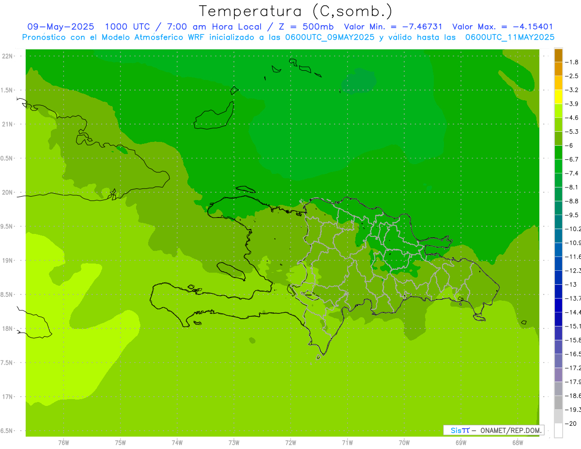This screenshot has width=581, height=449.
Task: Click the yellow legend swatch between -3.2 and -3.9
Action: click(x=558, y=97)
